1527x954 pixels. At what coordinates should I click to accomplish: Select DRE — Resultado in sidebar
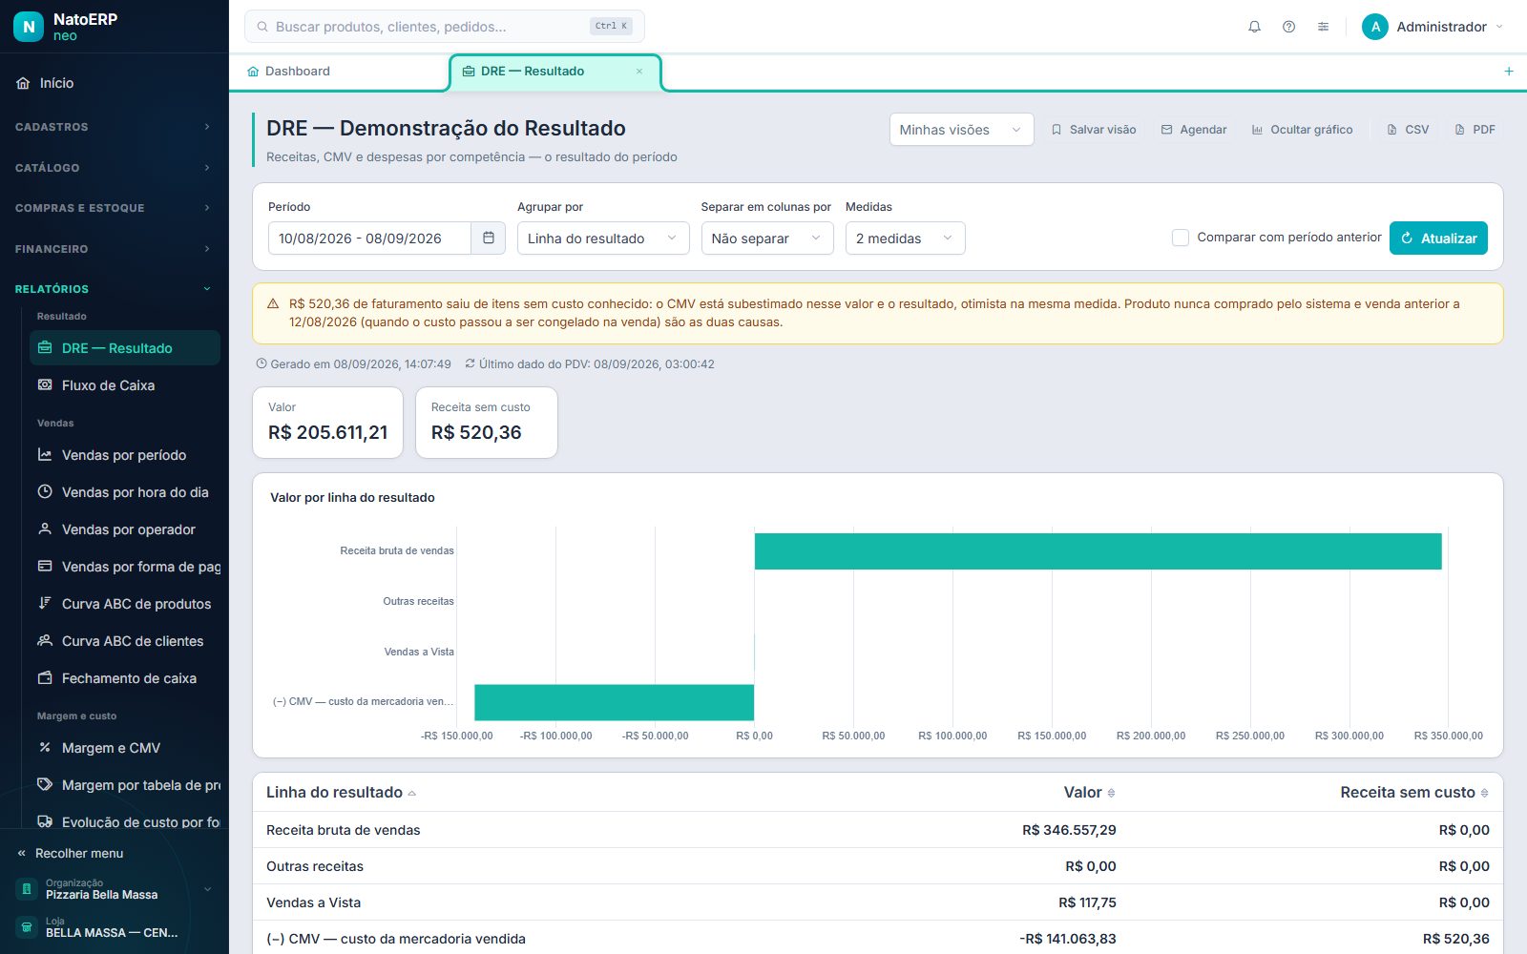[125, 348]
